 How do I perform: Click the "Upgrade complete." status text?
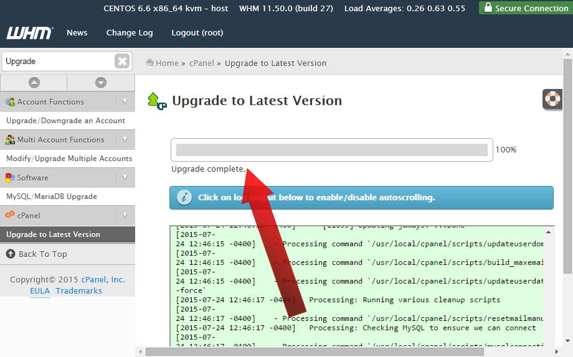[208, 169]
